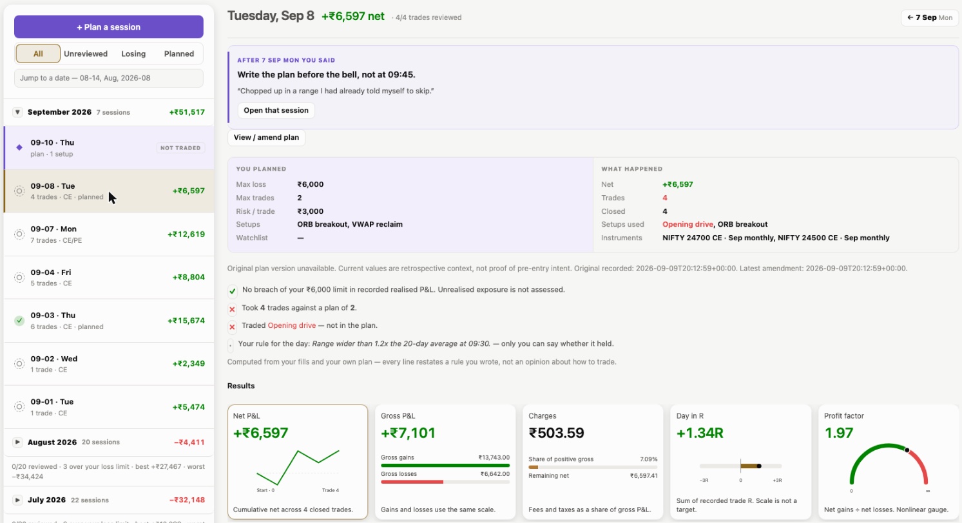Open the Gross P&L card
Image resolution: width=962 pixels, height=523 pixels.
445,462
